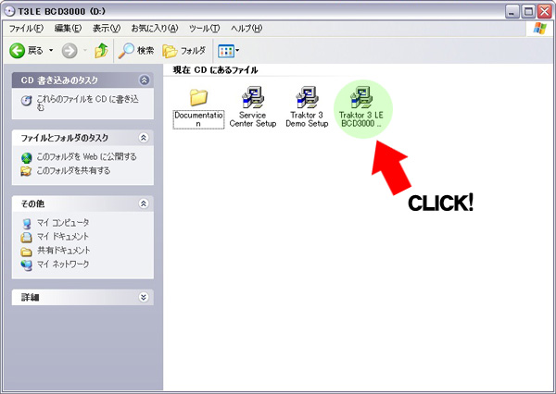Click the Service Center Setup name label
The image size is (556, 394).
253,119
